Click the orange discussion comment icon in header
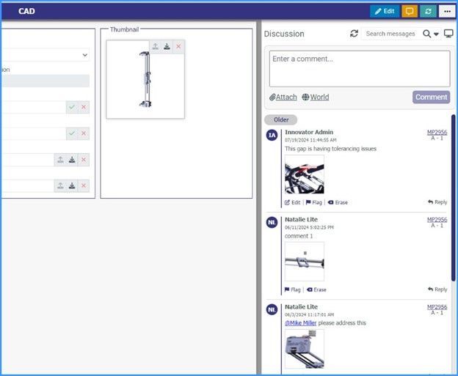The width and height of the screenshot is (458, 376). [410, 11]
